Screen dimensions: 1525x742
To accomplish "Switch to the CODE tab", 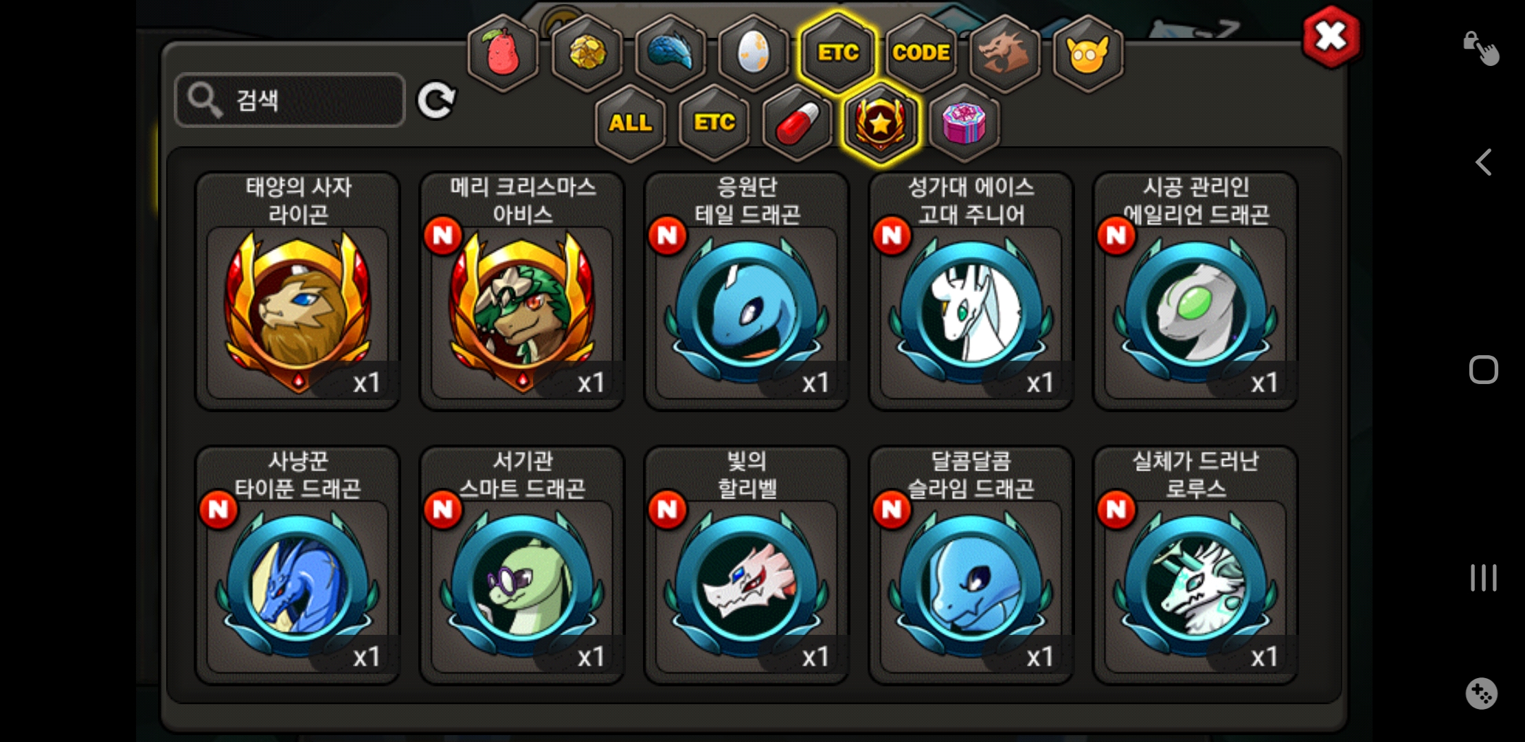I will click(x=921, y=53).
